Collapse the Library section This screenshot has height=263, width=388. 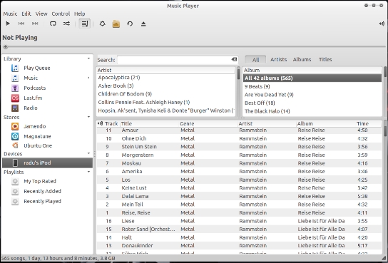pyautogui.click(x=89, y=58)
